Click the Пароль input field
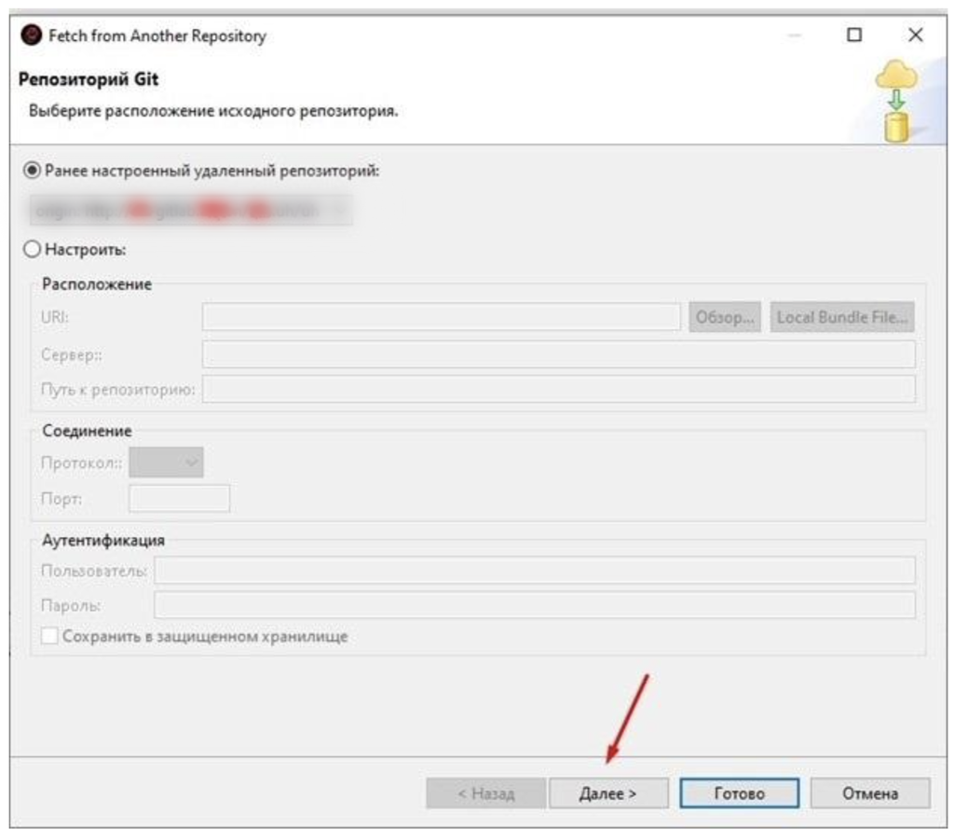 click(x=534, y=605)
